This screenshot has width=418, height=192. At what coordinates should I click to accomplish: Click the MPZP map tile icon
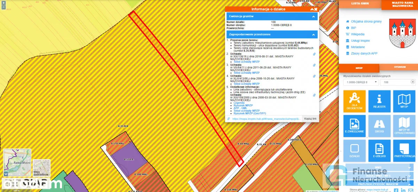pyautogui.click(x=404, y=101)
